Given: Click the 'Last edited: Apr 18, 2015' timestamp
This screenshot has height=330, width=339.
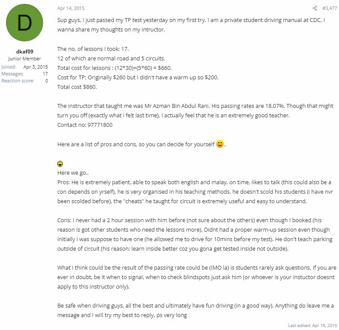Looking at the screenshot, I should pos(312,325).
